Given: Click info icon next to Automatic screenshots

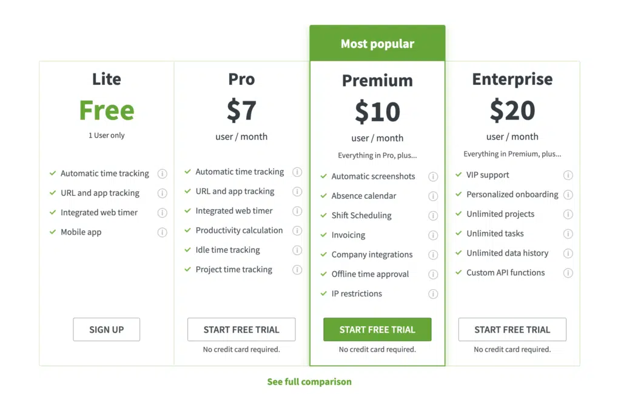Looking at the screenshot, I should [x=433, y=176].
